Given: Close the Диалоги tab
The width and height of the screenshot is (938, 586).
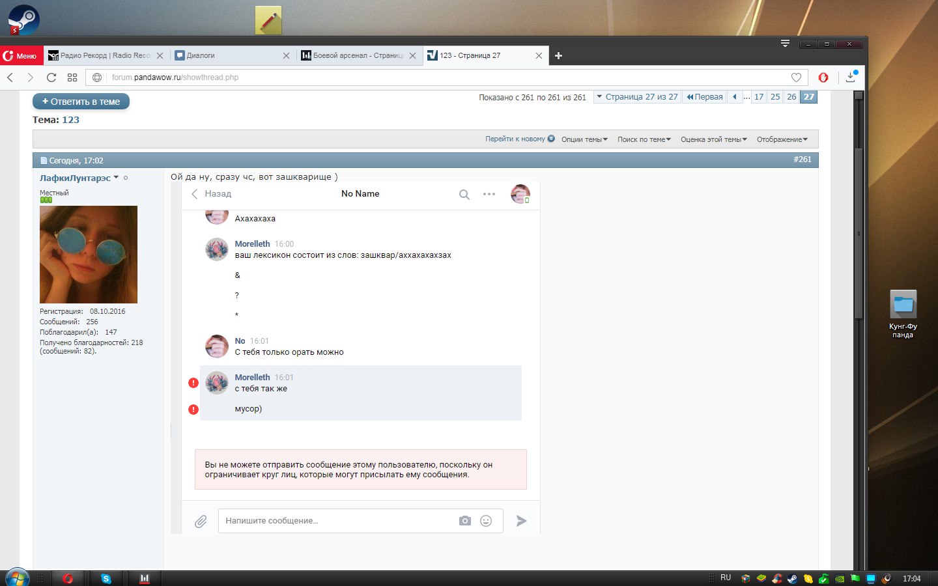Looking at the screenshot, I should (x=286, y=56).
